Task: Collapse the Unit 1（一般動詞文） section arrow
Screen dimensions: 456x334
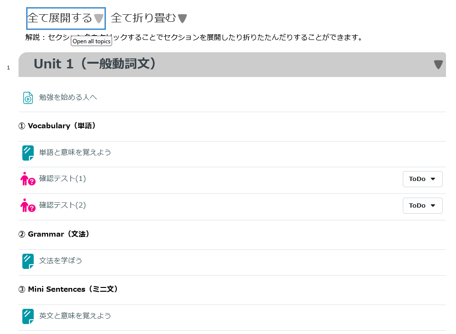Action: tap(438, 64)
